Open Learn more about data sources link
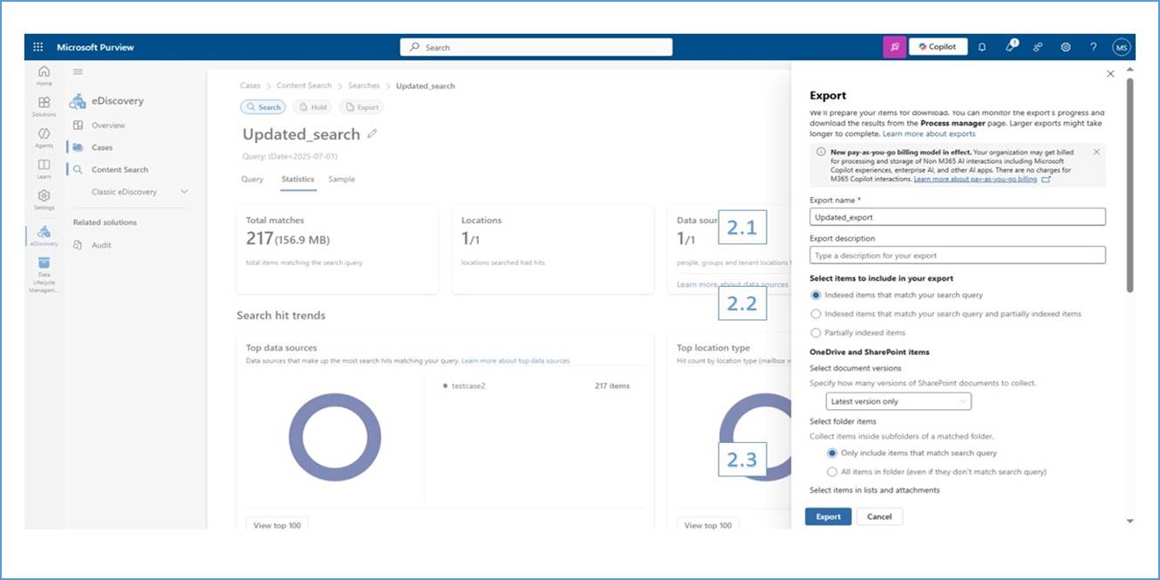 click(733, 284)
